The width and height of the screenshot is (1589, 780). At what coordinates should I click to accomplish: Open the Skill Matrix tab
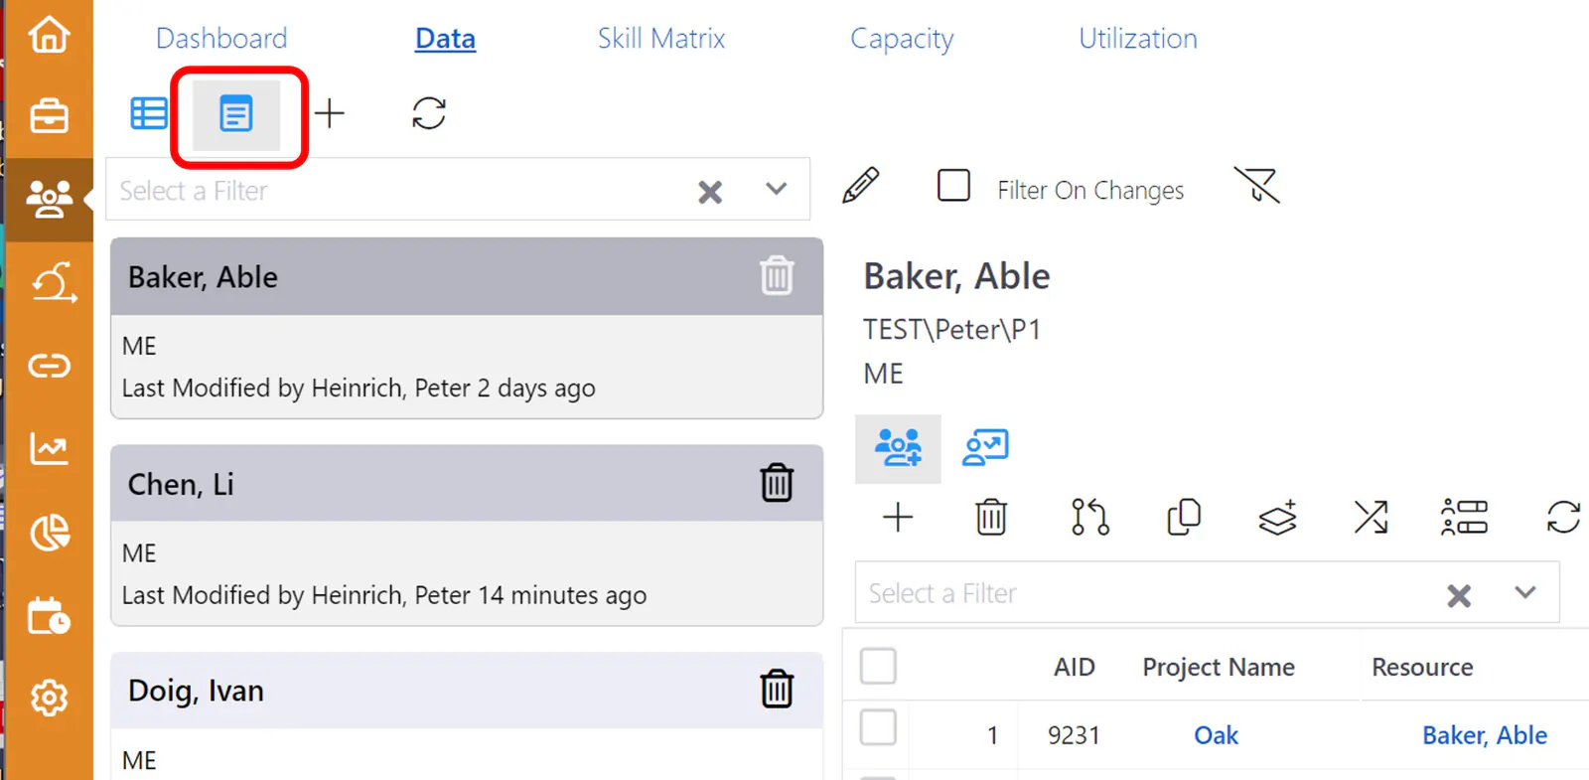[661, 39]
